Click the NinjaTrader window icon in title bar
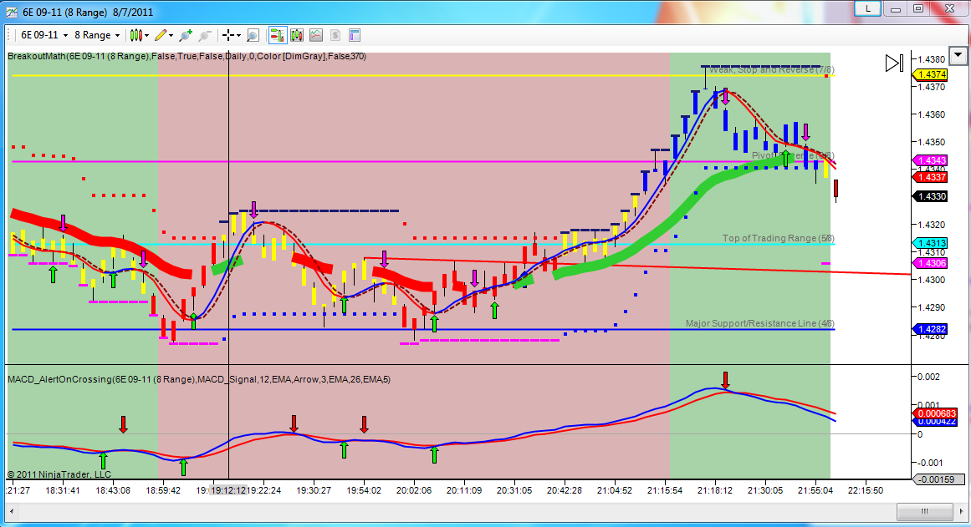 [11, 13]
